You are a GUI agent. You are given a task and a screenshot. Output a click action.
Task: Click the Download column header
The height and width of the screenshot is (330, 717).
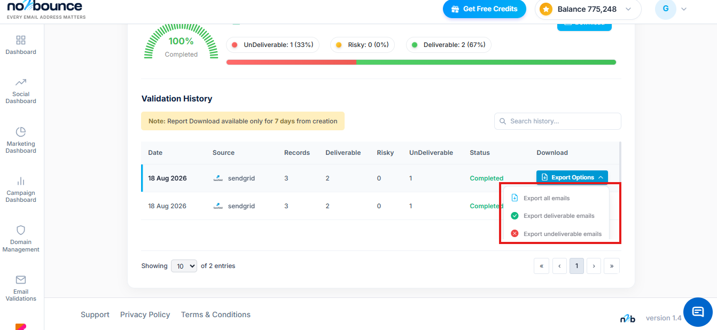pos(552,153)
